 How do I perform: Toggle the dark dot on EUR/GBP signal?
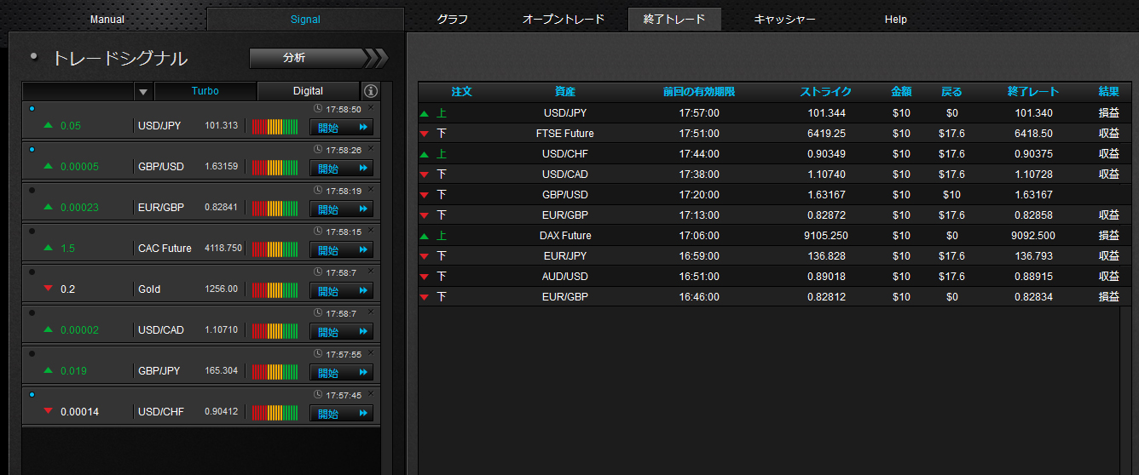coord(32,190)
